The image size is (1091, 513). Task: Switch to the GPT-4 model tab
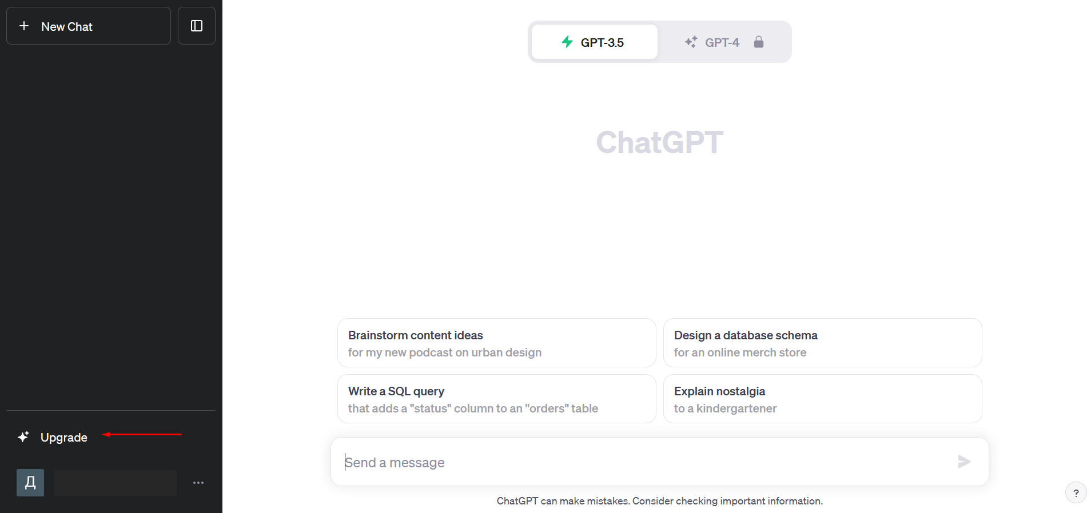(x=724, y=42)
